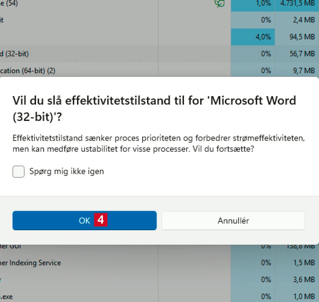Select the '4,0%' CPU cell
The image size is (319, 302).
click(253, 37)
